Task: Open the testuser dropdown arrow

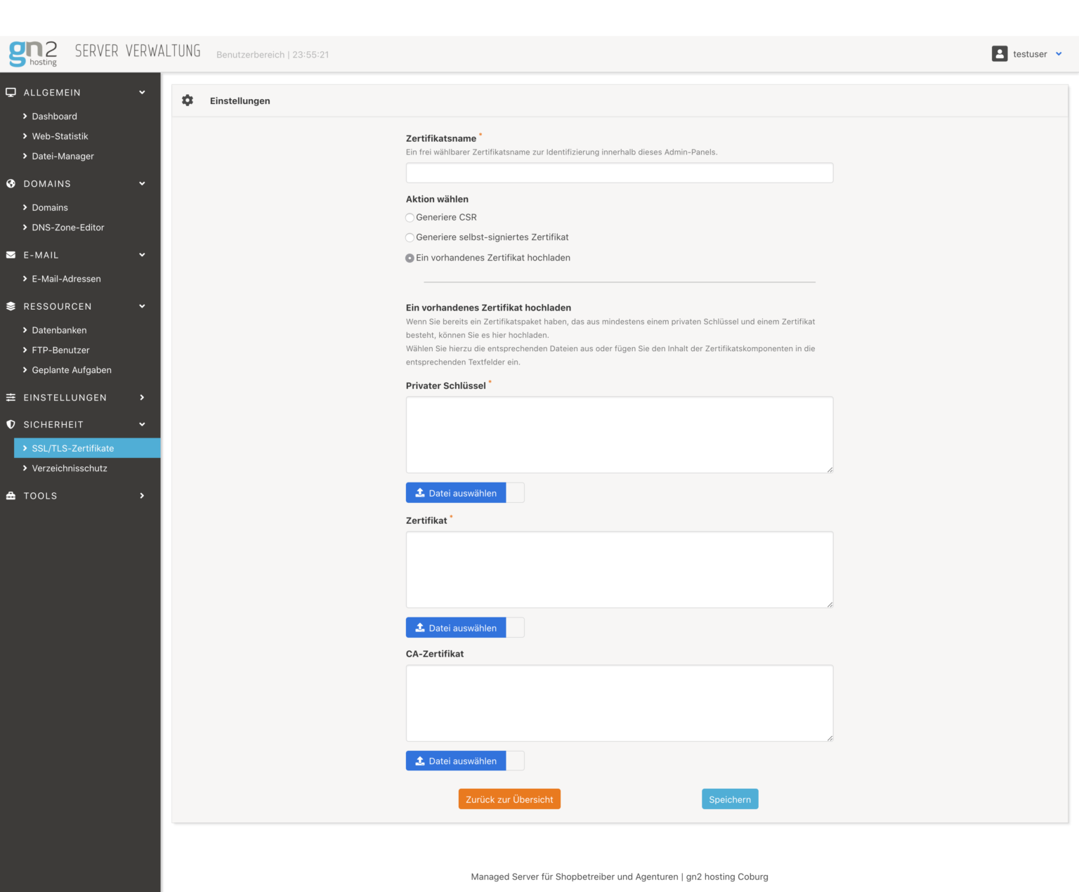Action: tap(1059, 54)
